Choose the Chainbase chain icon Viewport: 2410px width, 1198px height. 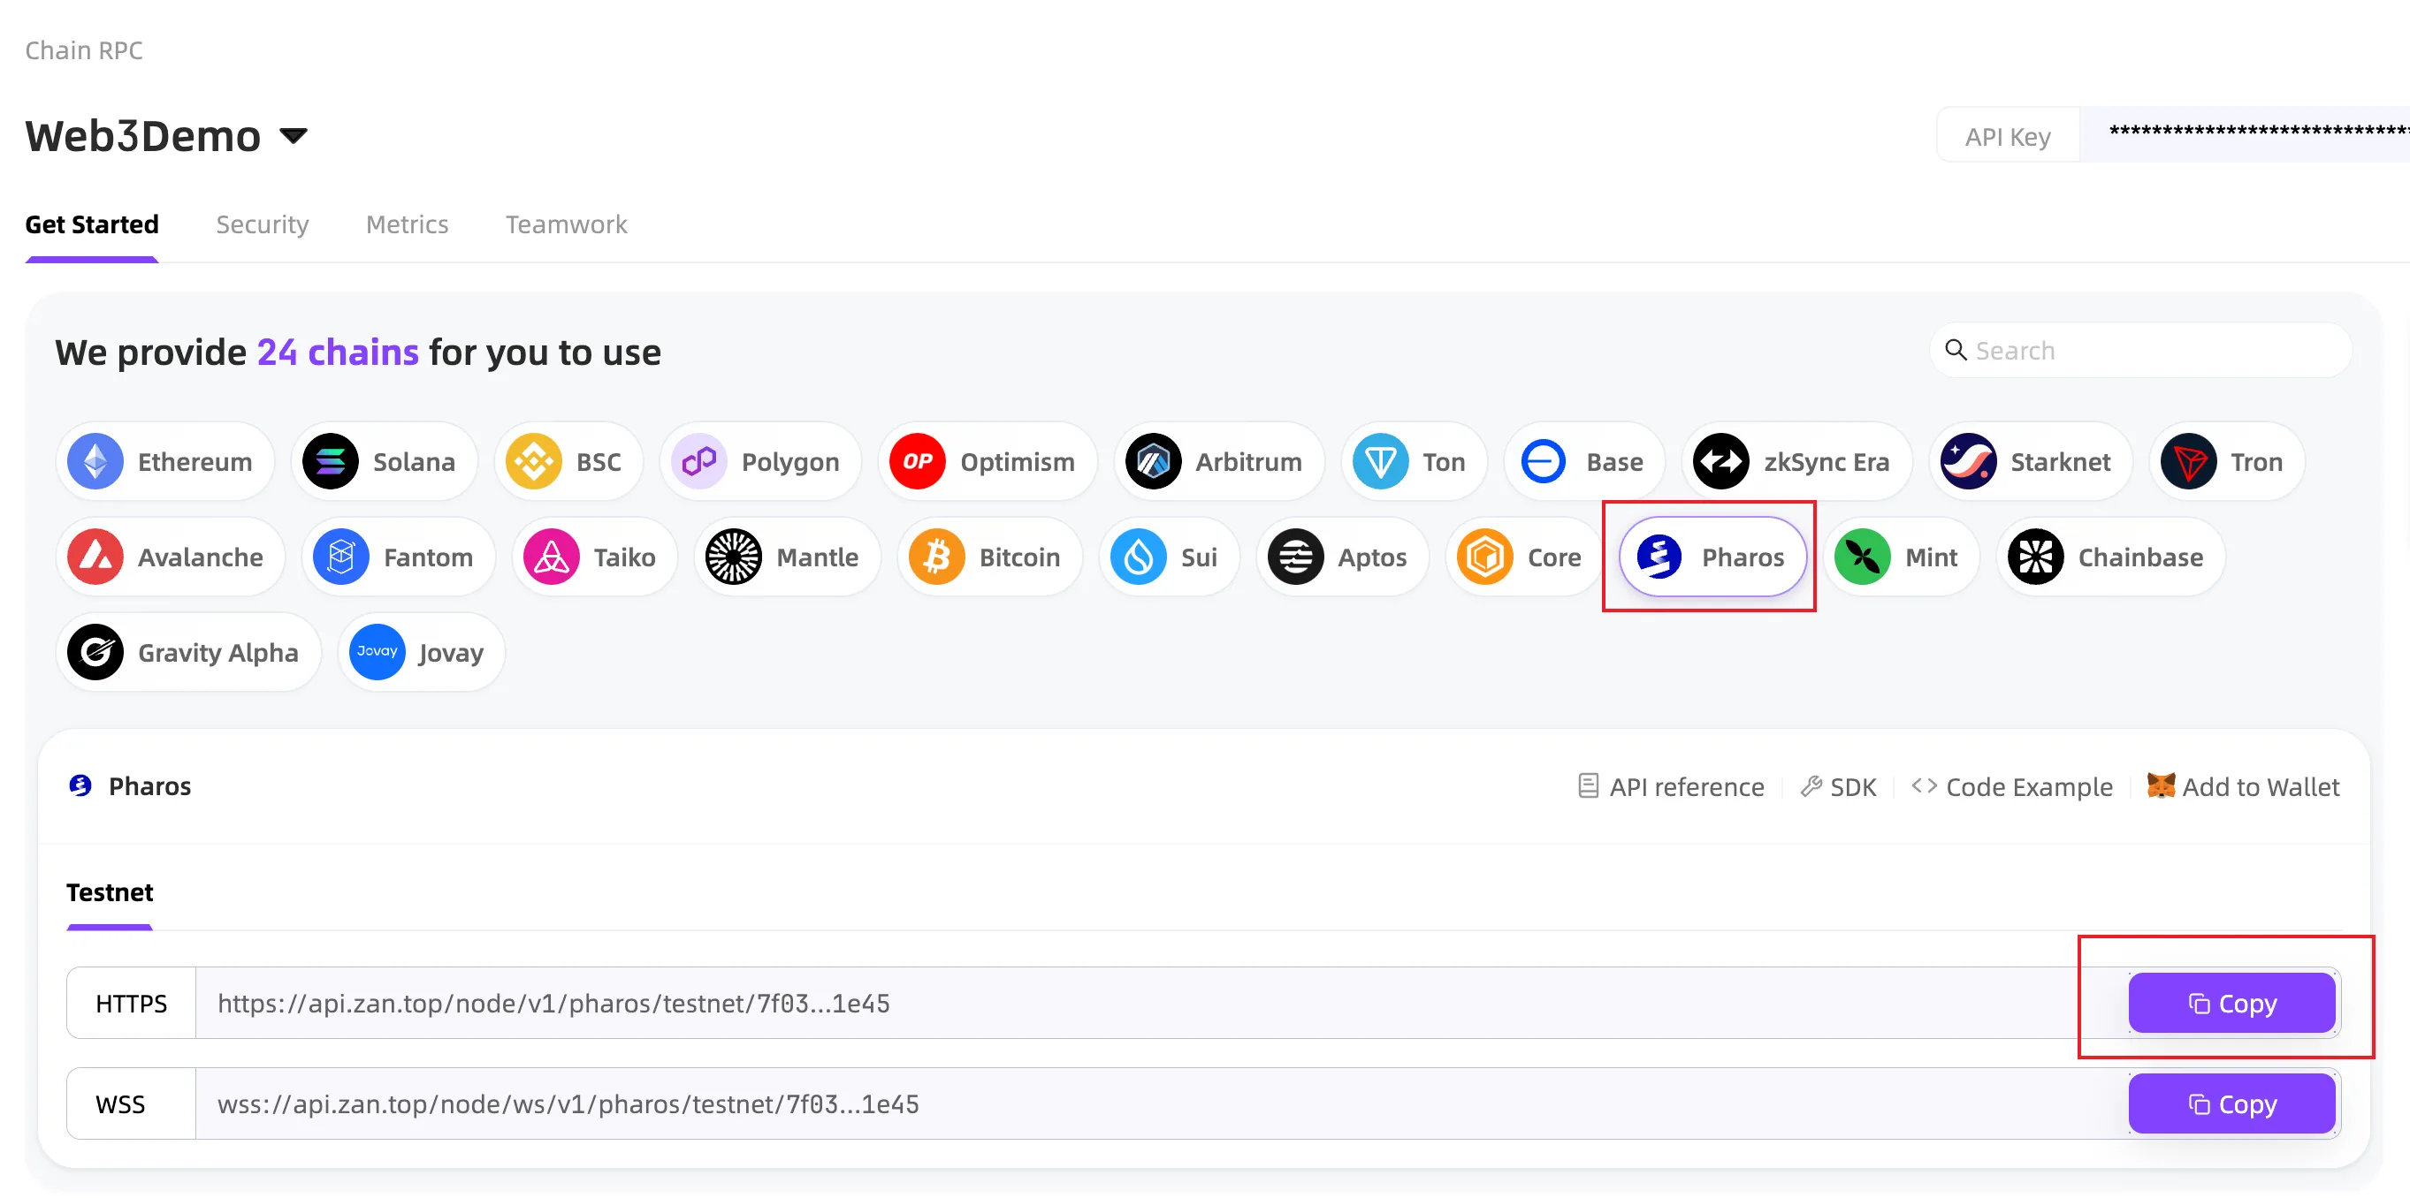2036,557
